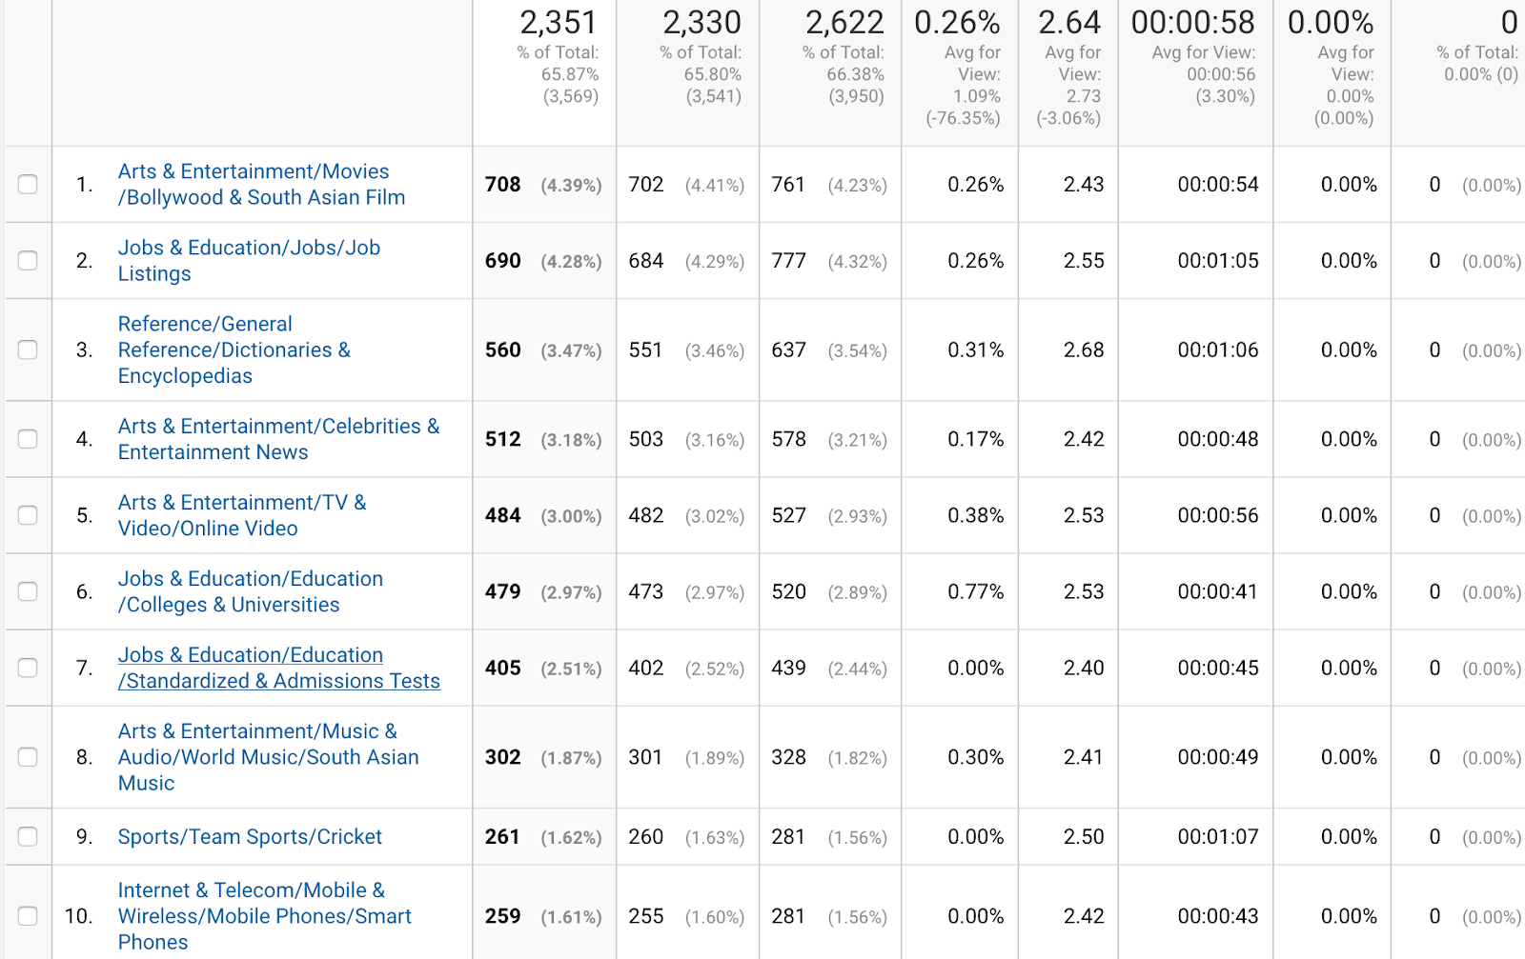The image size is (1525, 959).
Task: Select the 0.77% value in Colleges & Universities row
Action: 976,591
